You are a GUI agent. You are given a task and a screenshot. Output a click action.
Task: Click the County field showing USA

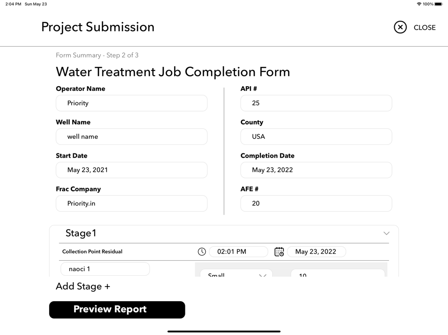316,136
